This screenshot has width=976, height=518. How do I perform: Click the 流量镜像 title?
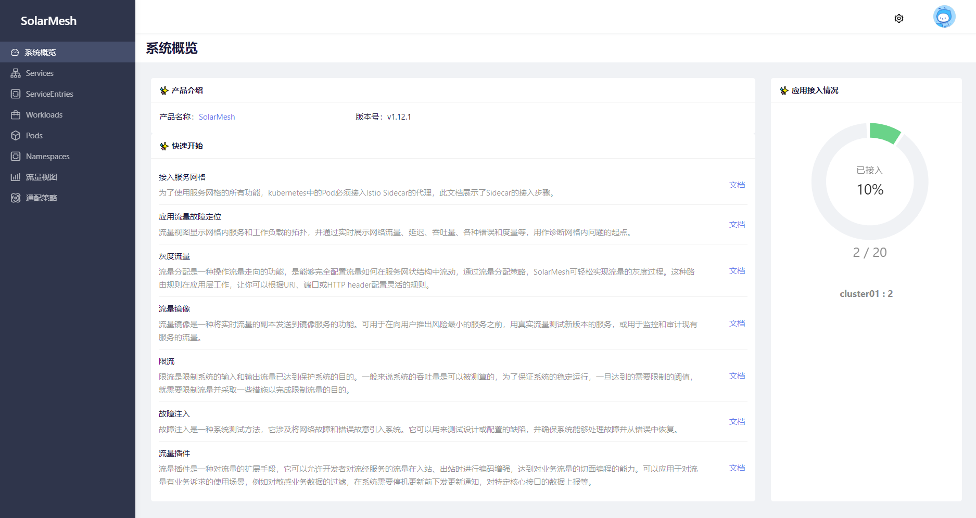(174, 309)
